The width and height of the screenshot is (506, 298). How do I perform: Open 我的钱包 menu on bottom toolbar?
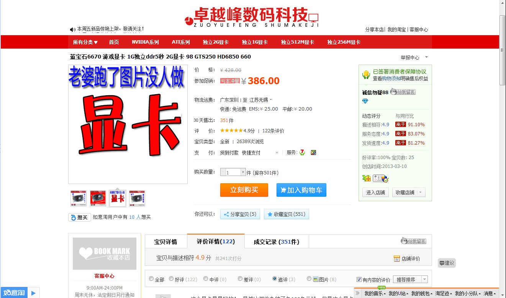tap(422, 293)
